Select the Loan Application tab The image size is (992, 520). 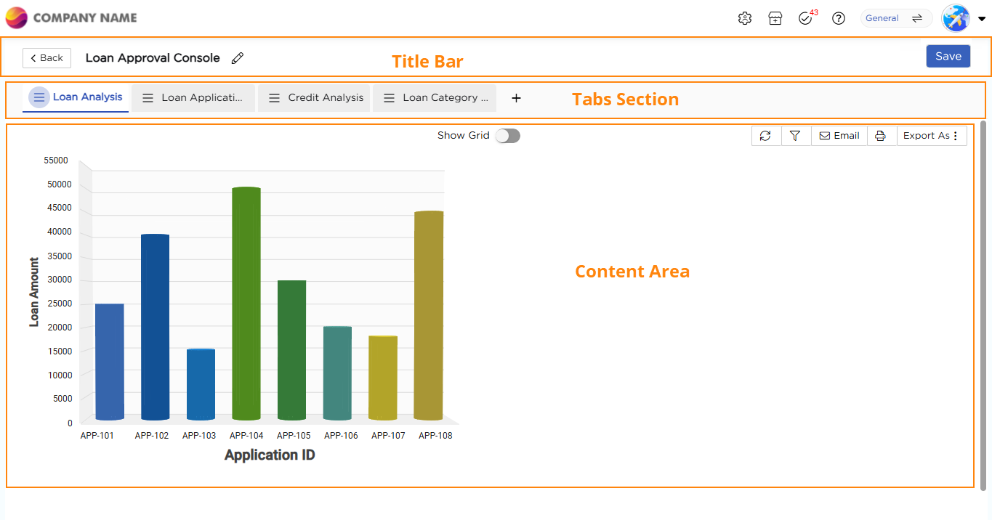pos(193,98)
